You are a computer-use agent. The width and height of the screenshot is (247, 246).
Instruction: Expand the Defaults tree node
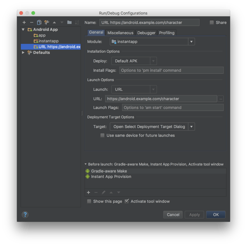coord(23,52)
